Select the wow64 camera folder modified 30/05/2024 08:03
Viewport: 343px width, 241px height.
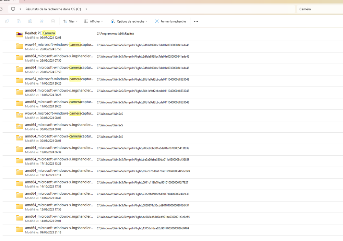59,113
